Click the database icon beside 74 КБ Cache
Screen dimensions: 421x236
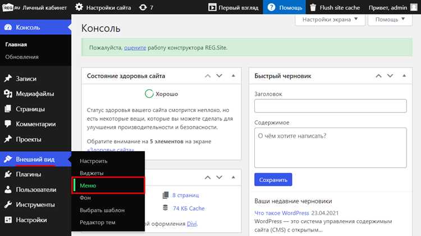pyautogui.click(x=166, y=208)
